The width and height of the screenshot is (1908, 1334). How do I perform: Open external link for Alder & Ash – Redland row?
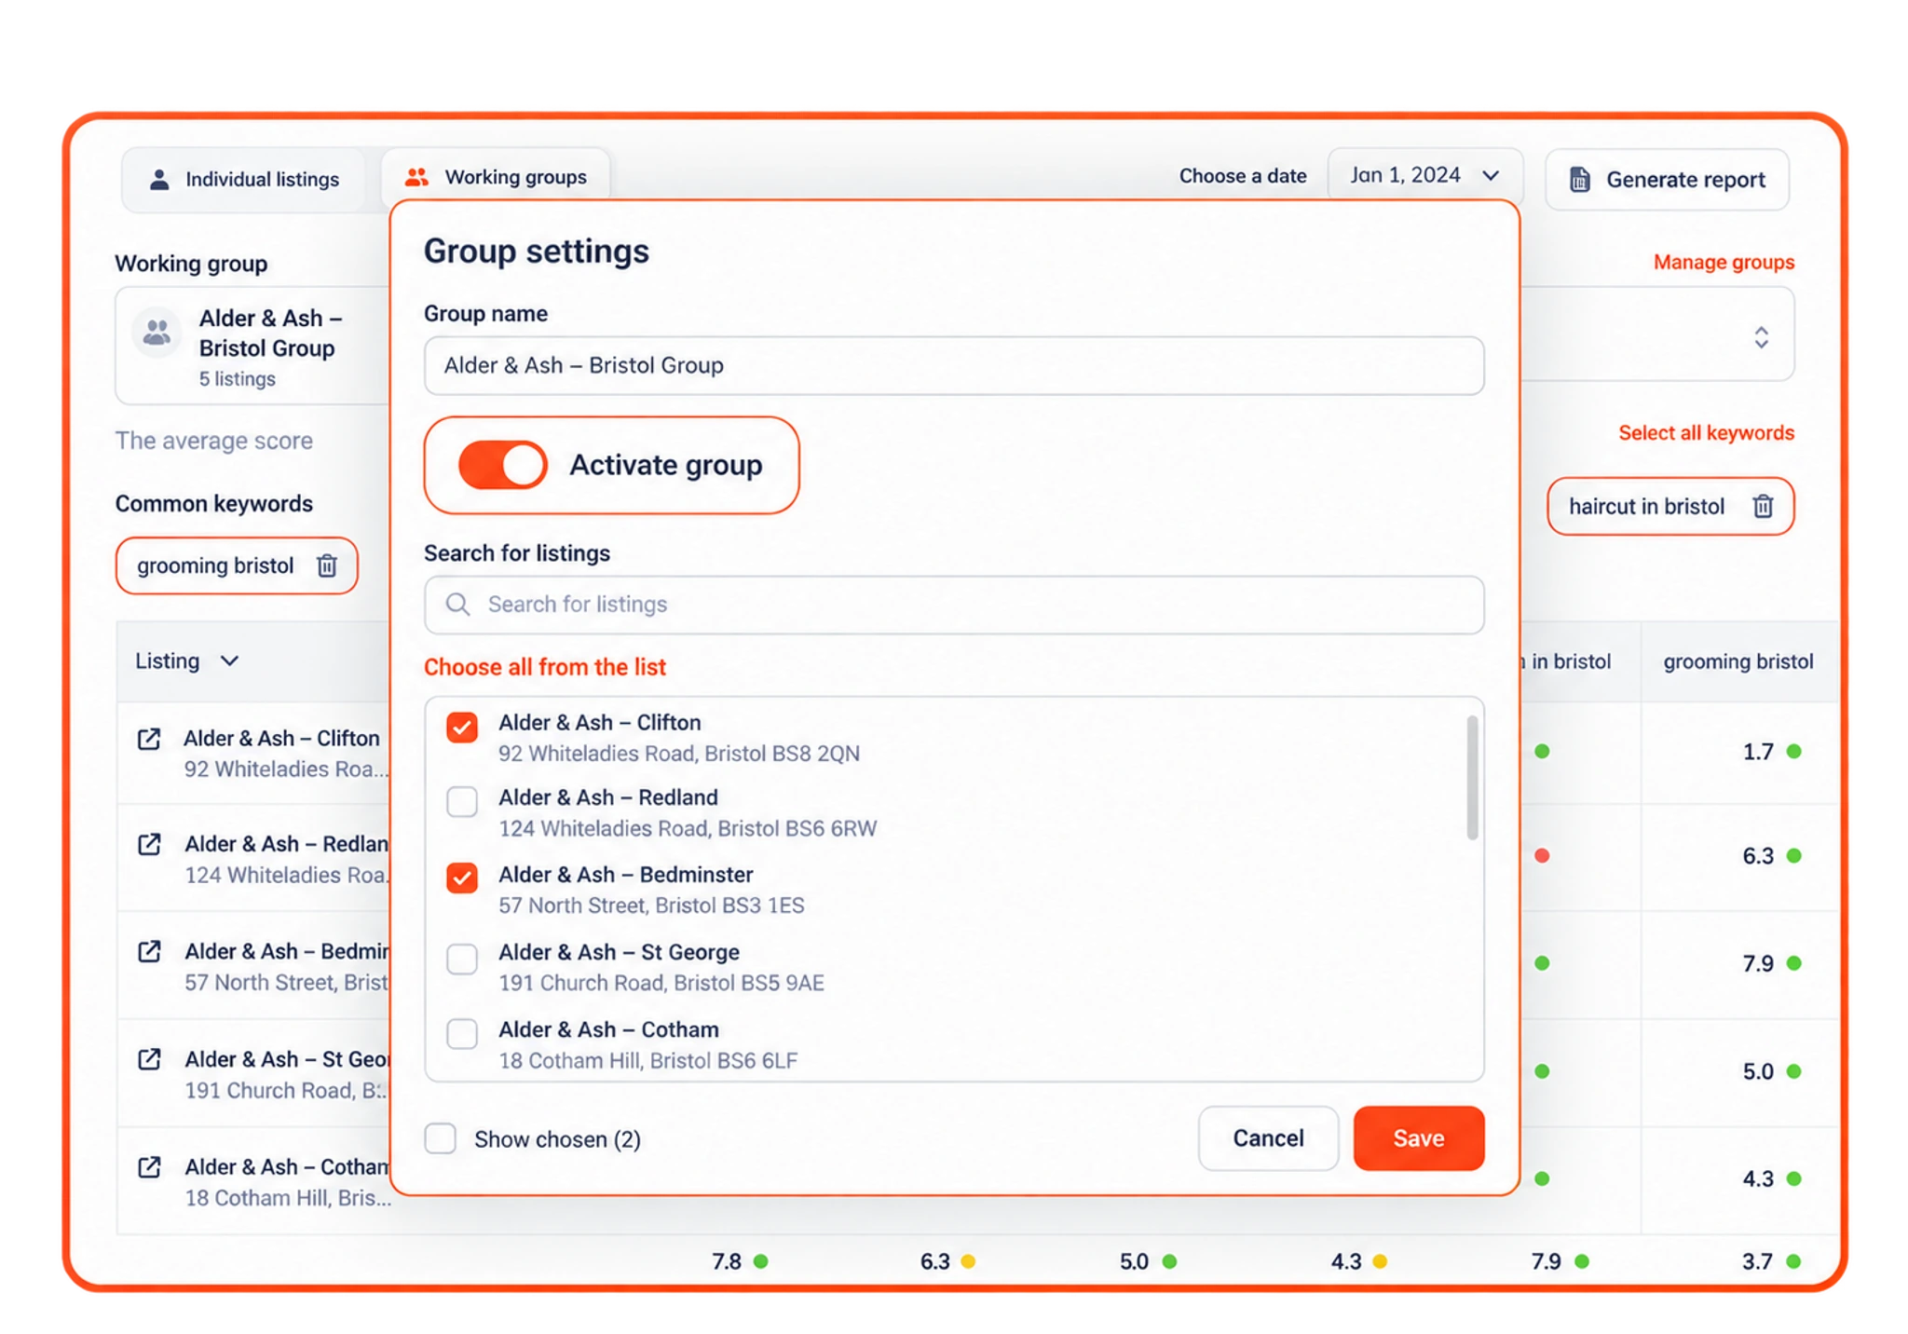coord(149,844)
